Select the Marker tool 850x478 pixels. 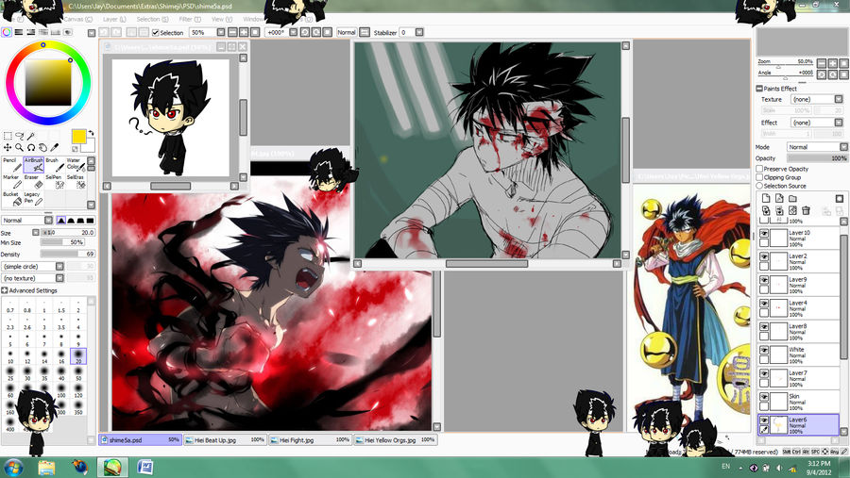tap(12, 181)
